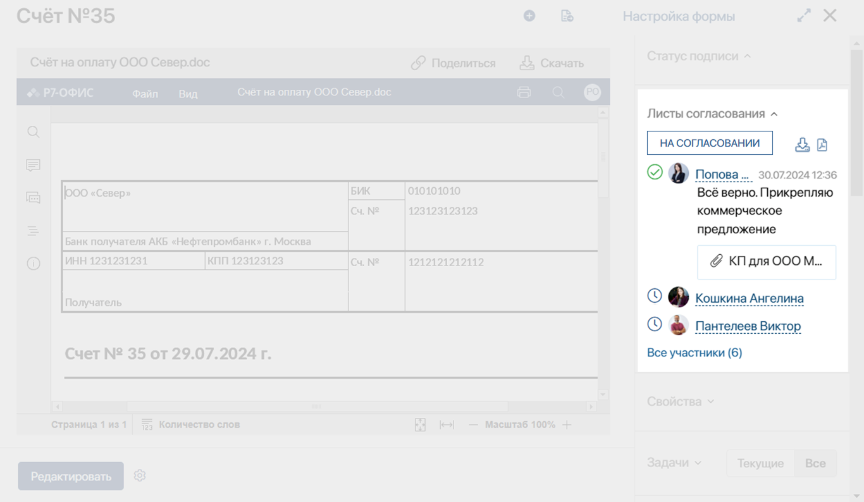Open the Вид menu in the editor
The height and width of the screenshot is (502, 864).
pos(188,94)
